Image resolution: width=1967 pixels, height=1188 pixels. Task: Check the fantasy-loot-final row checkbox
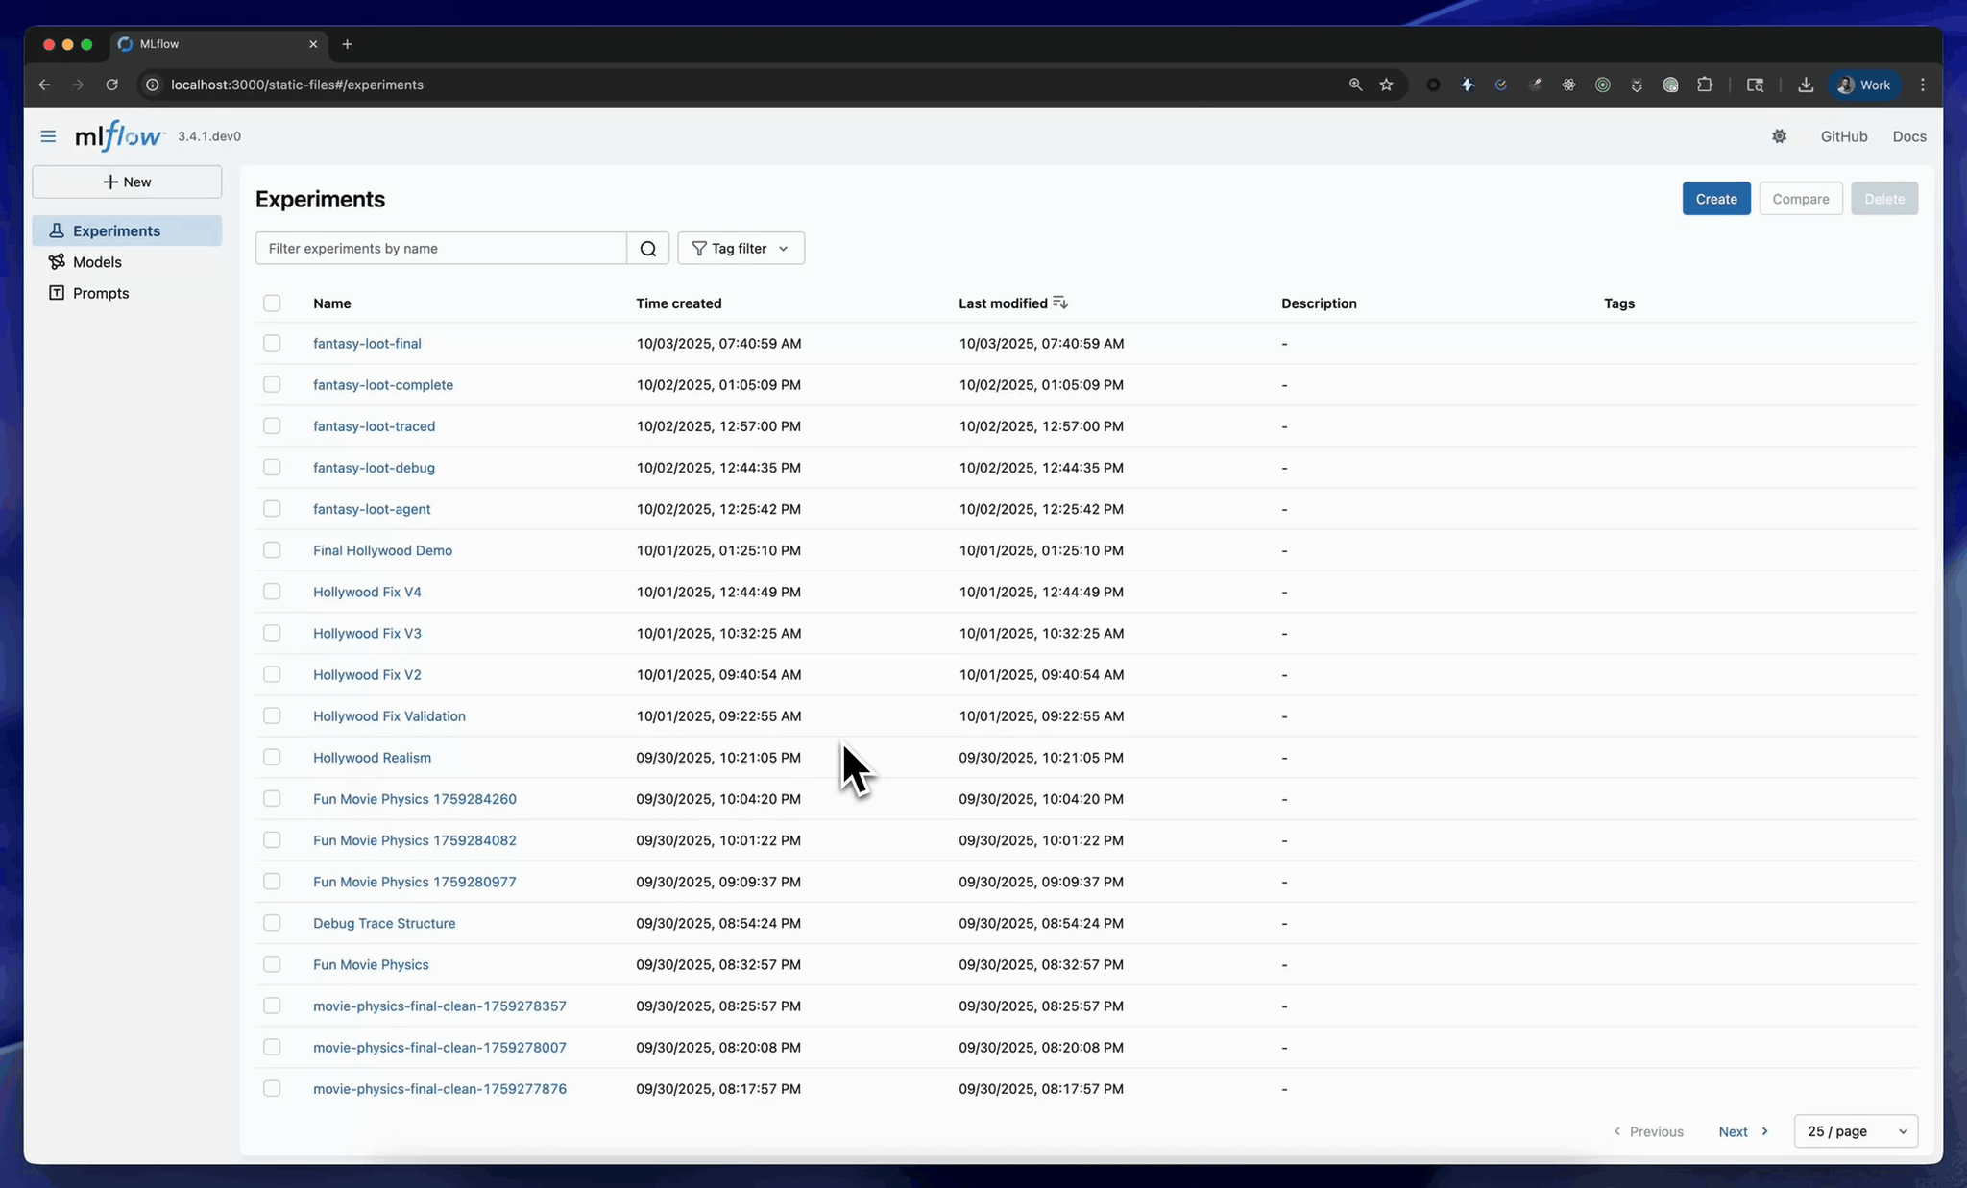[272, 343]
